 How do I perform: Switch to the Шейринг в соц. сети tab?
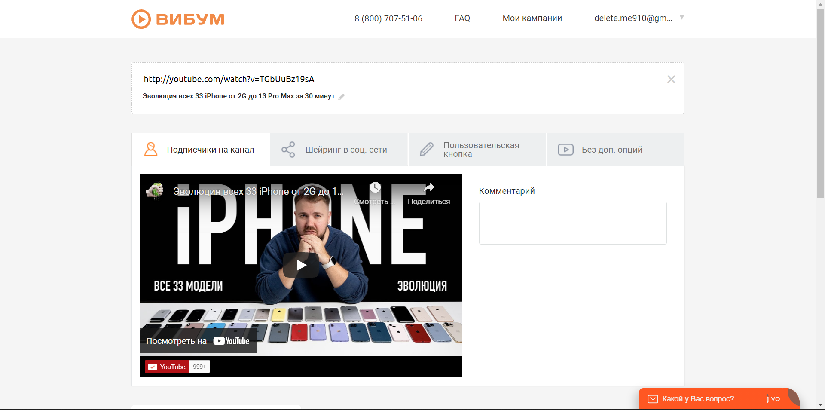pos(339,150)
